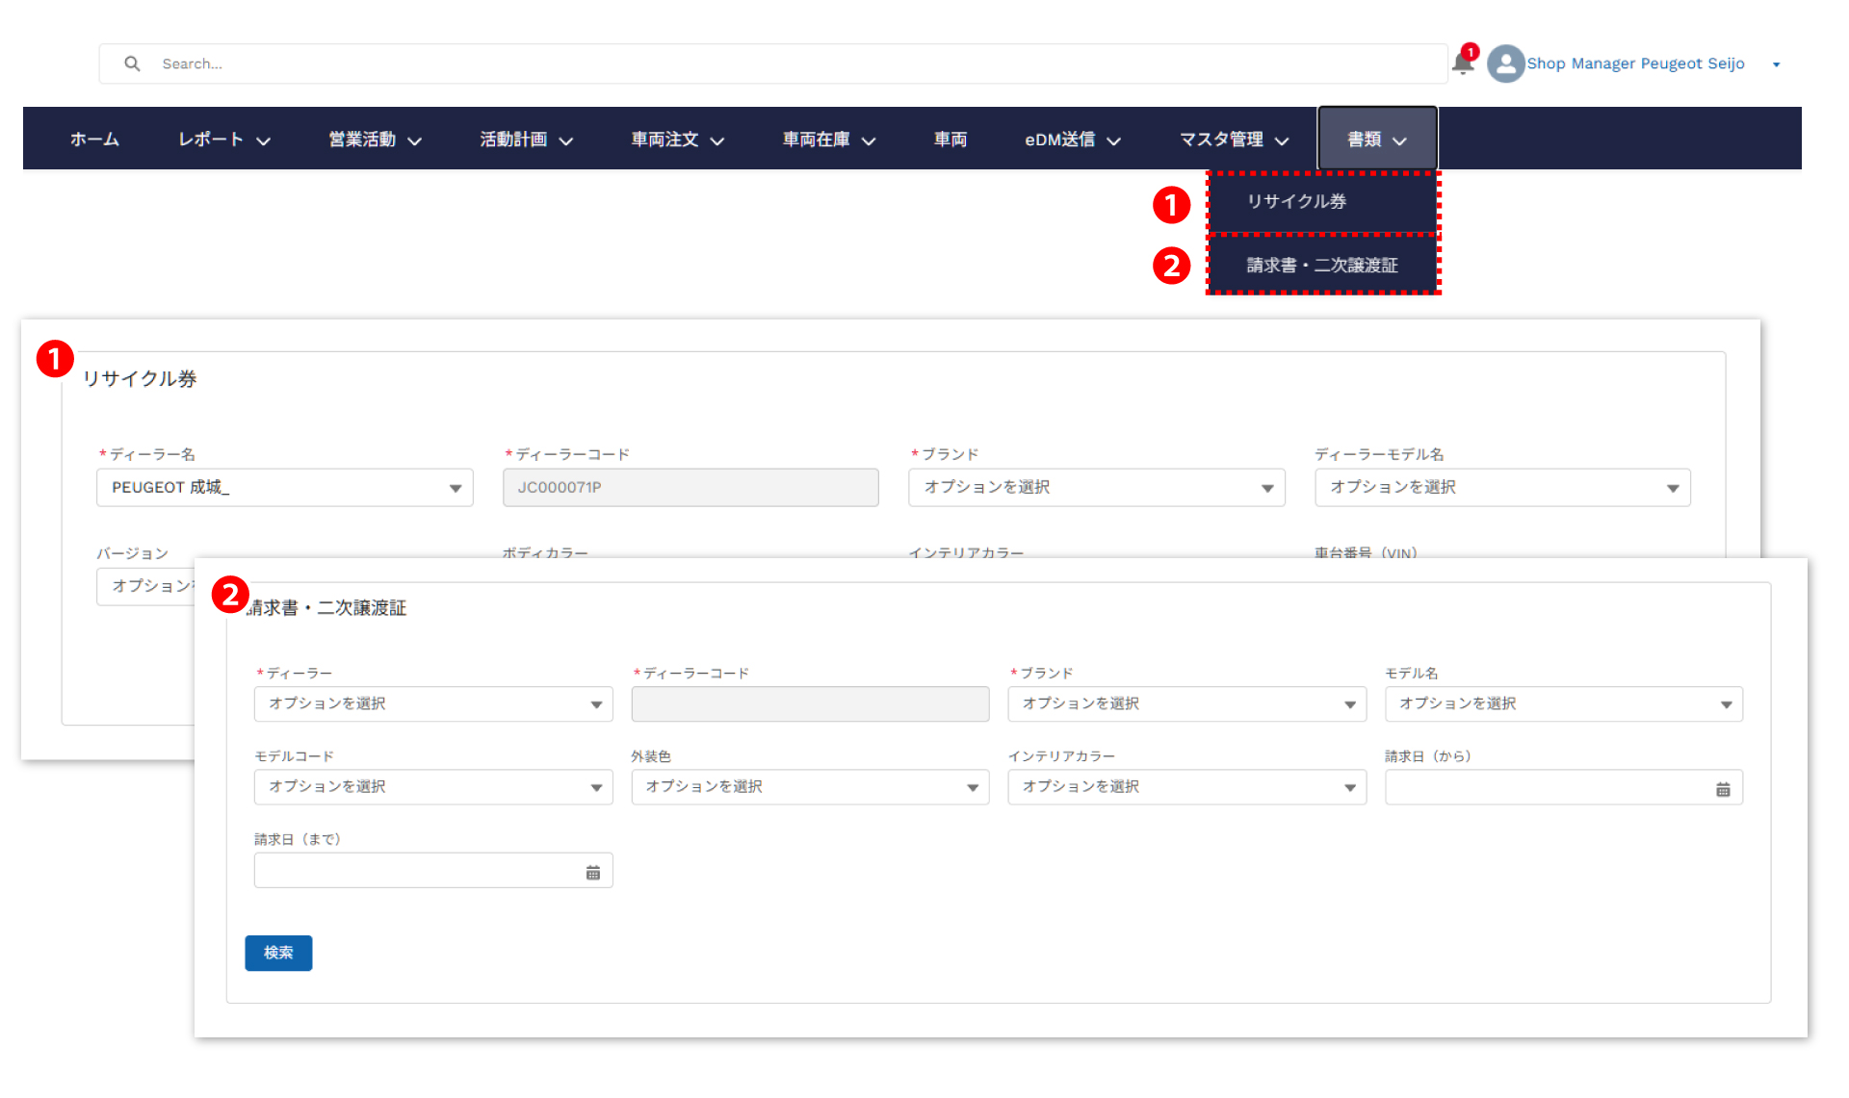Image resolution: width=1849 pixels, height=1098 pixels.
Task: Open the ディーラーモデル名 dropdown
Action: 1501,488
